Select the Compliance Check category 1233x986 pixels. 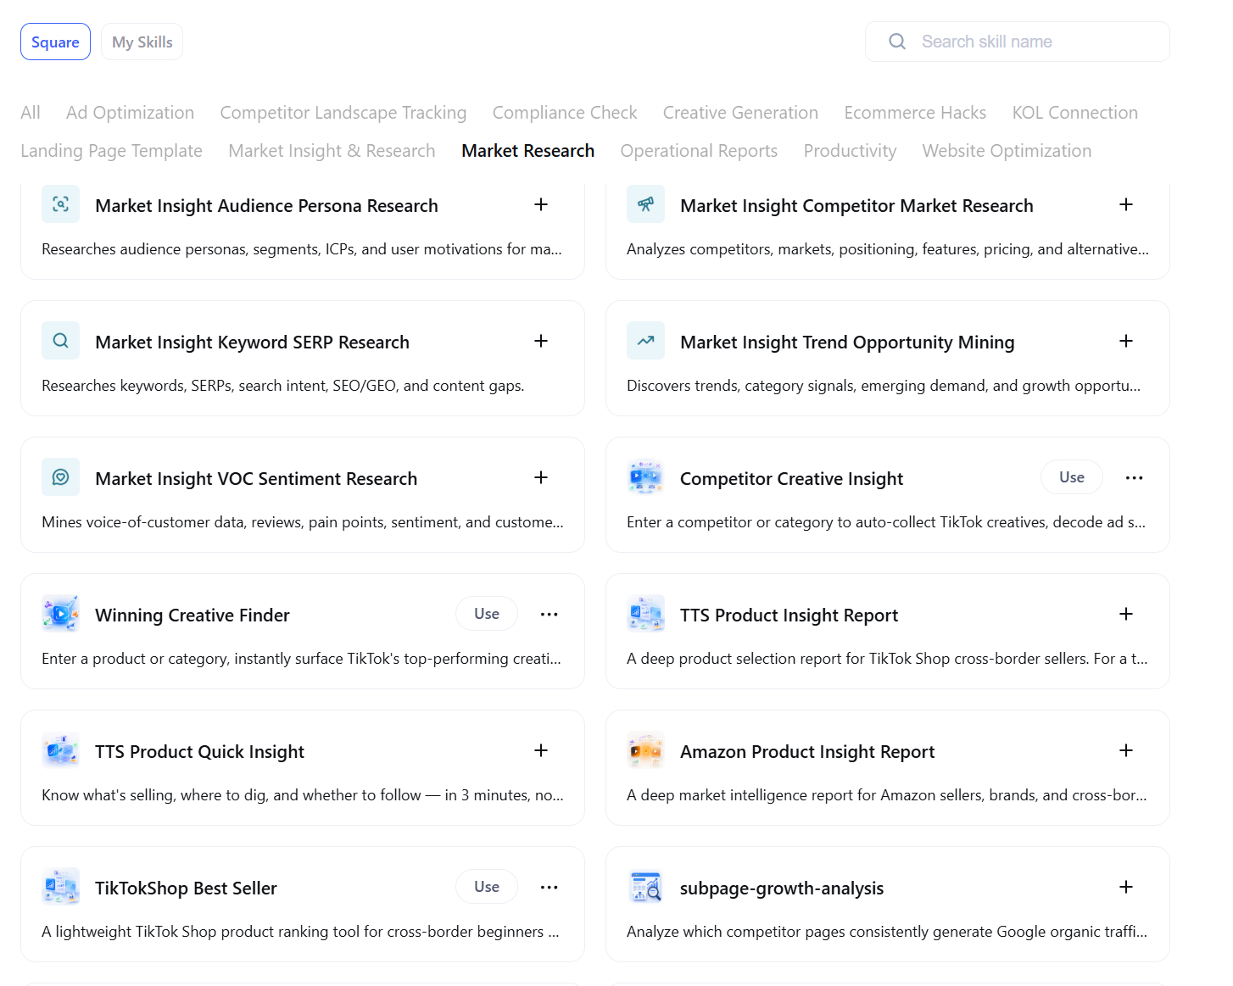tap(565, 113)
